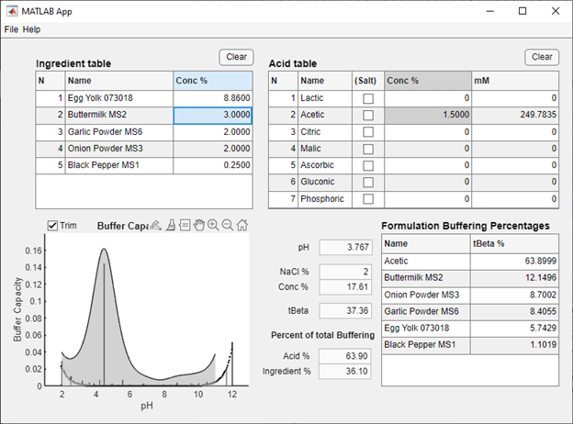The height and width of the screenshot is (424, 573).
Task: Open the Help menu
Action: coord(31,29)
